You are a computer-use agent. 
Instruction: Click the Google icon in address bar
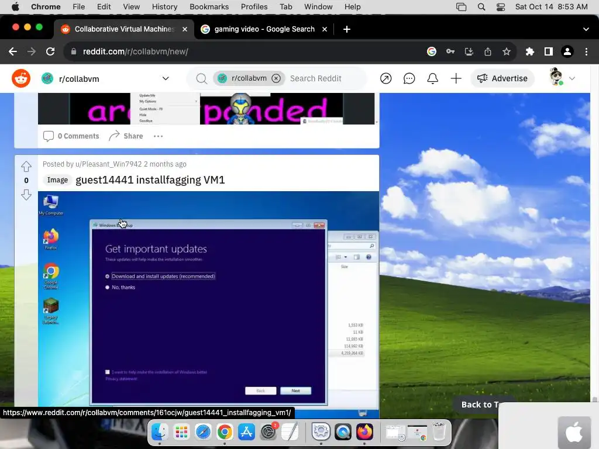pyautogui.click(x=432, y=51)
